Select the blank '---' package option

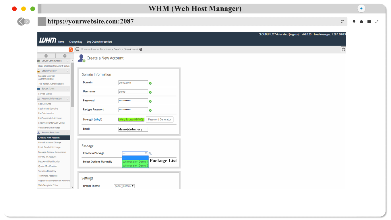point(135,158)
